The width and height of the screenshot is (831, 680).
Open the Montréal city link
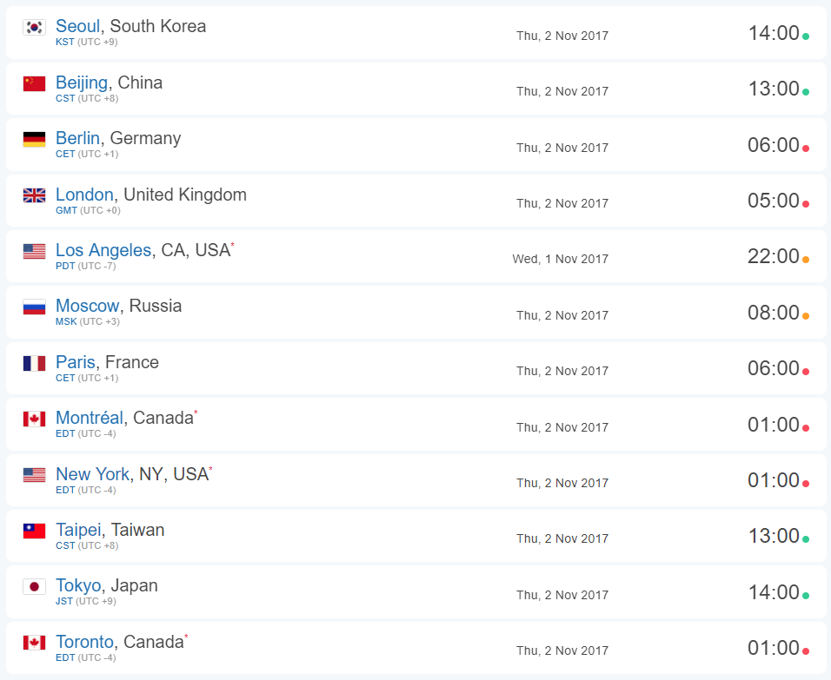click(90, 418)
